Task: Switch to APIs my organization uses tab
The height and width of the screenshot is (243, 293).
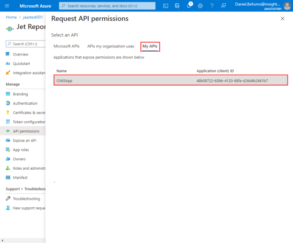Action: tap(111, 46)
